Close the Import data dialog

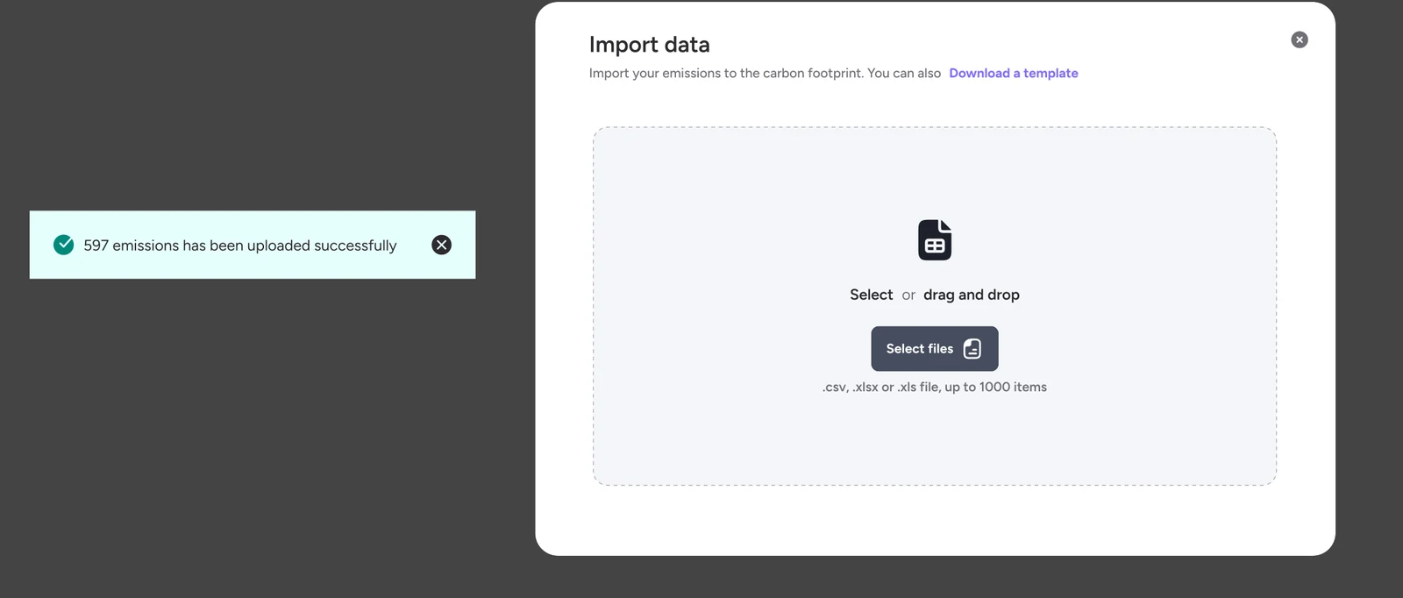tap(1300, 39)
